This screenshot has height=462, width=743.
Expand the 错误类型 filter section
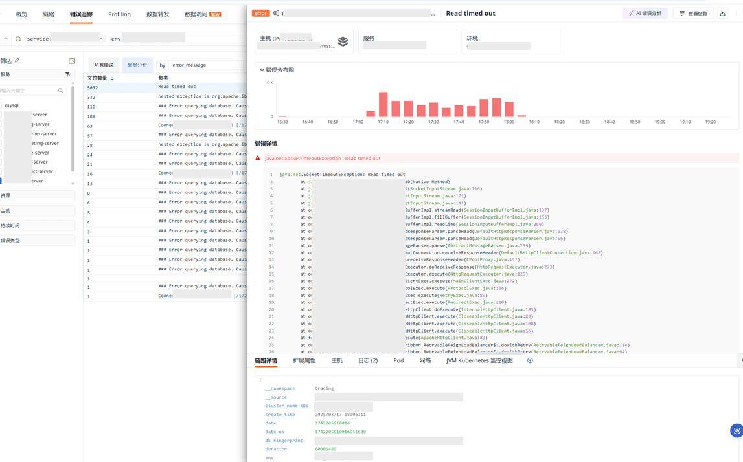point(37,241)
